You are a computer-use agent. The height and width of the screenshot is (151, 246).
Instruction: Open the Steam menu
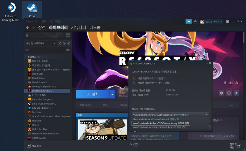tap(29, 21)
